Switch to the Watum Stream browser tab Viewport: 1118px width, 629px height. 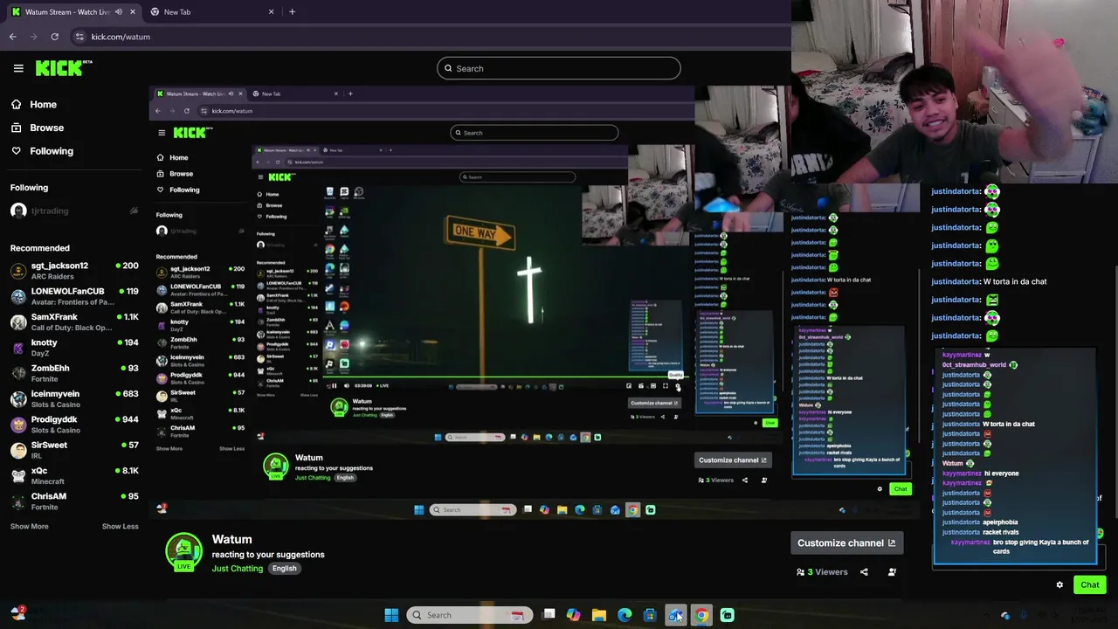tap(73, 11)
